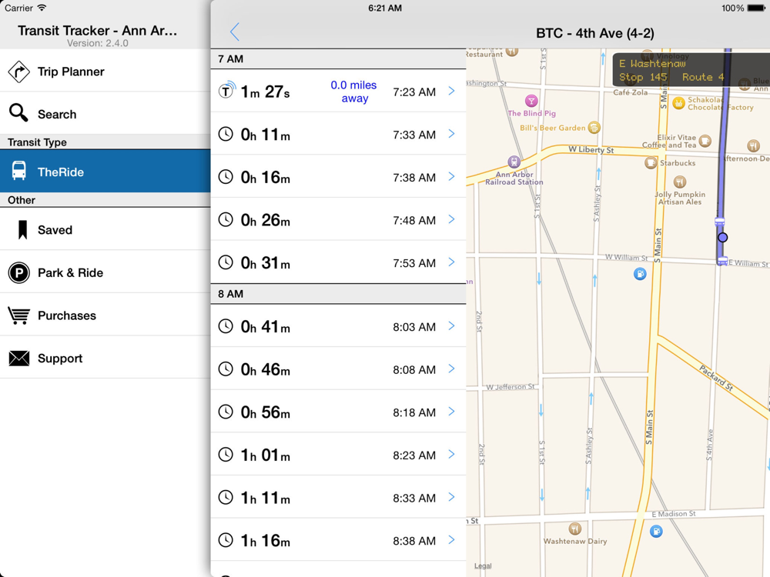Click the clock icon on 0h 31m row
770x577 pixels.
[x=226, y=262]
